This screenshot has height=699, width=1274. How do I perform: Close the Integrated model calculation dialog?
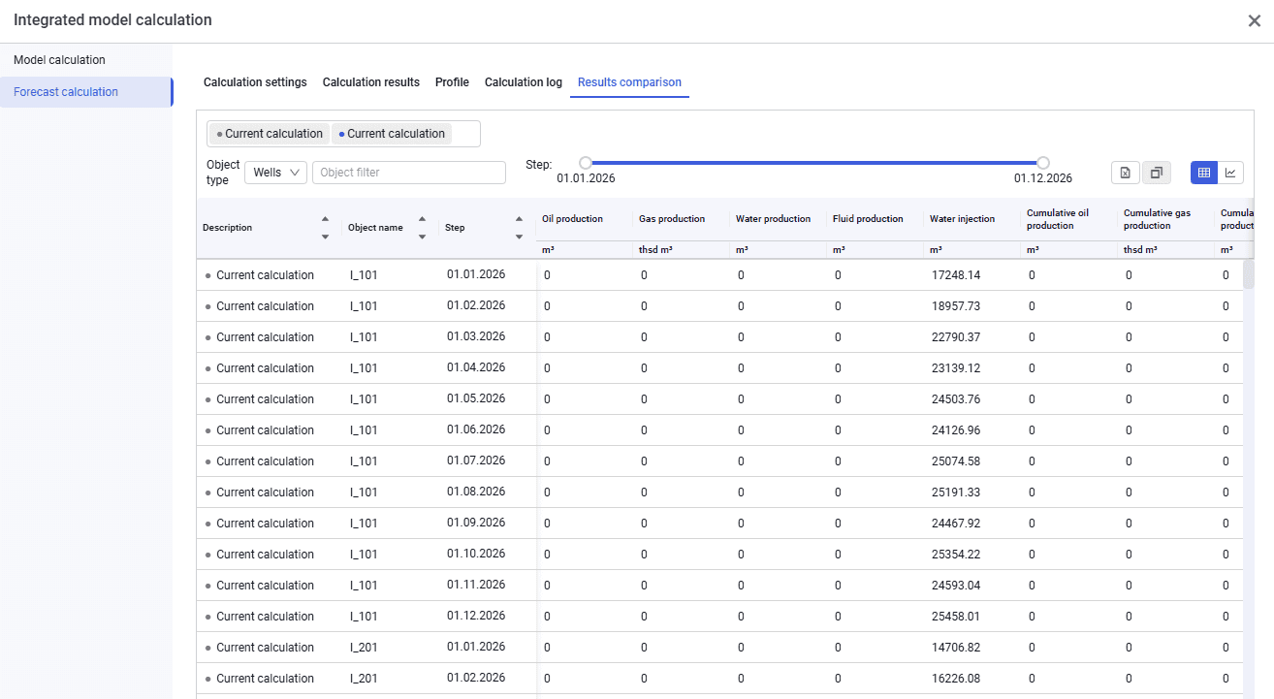point(1254,20)
